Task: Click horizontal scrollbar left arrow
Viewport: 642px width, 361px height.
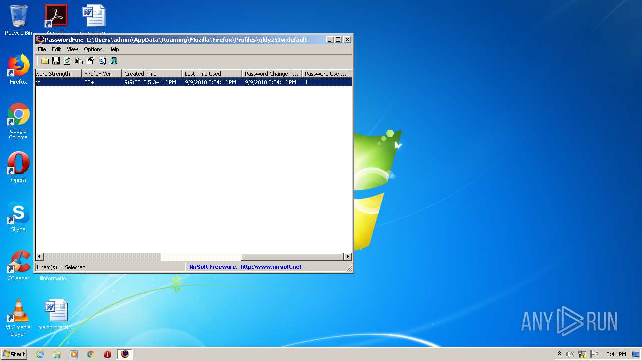Action: [39, 256]
